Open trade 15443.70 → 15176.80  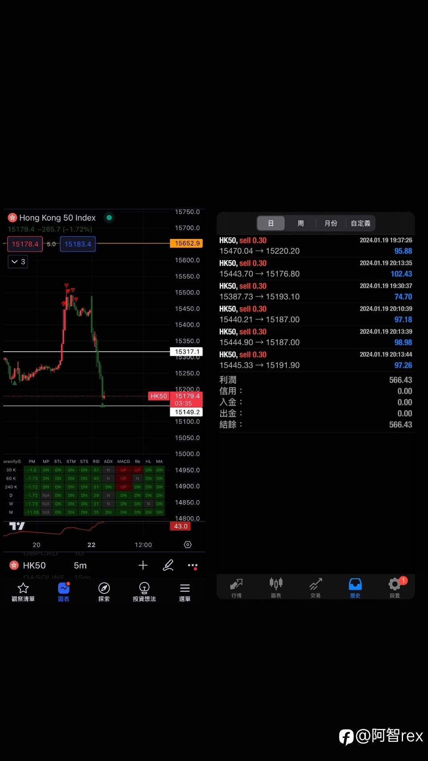click(316, 268)
